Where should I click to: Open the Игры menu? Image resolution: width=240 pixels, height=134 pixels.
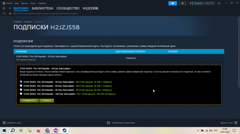(33, 3)
